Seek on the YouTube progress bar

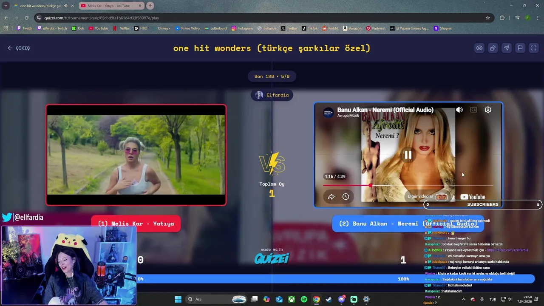point(408,185)
